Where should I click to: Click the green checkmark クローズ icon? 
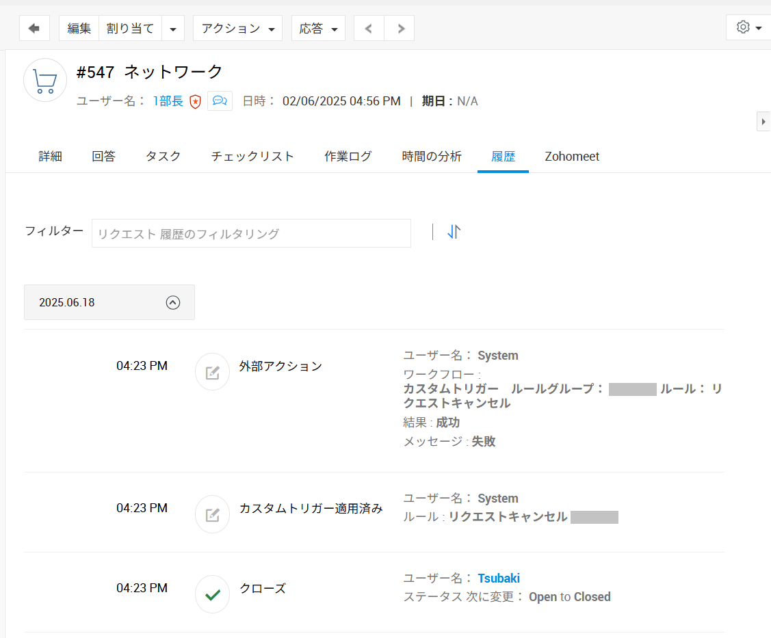pos(212,594)
